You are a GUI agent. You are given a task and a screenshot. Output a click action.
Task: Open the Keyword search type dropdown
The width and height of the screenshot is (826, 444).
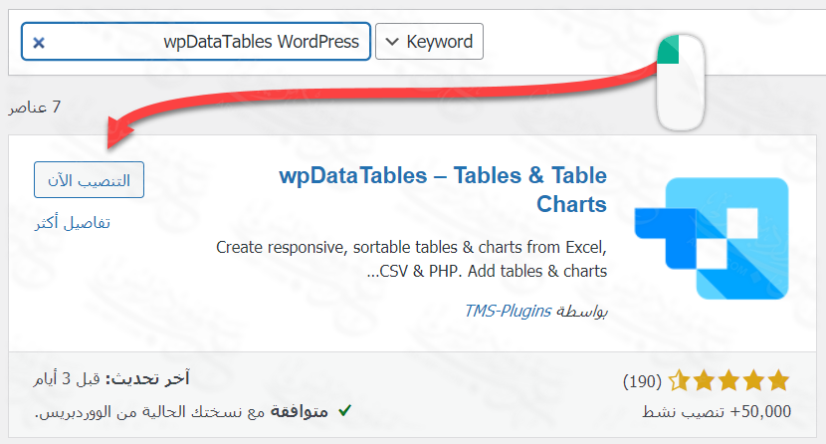pyautogui.click(x=429, y=42)
